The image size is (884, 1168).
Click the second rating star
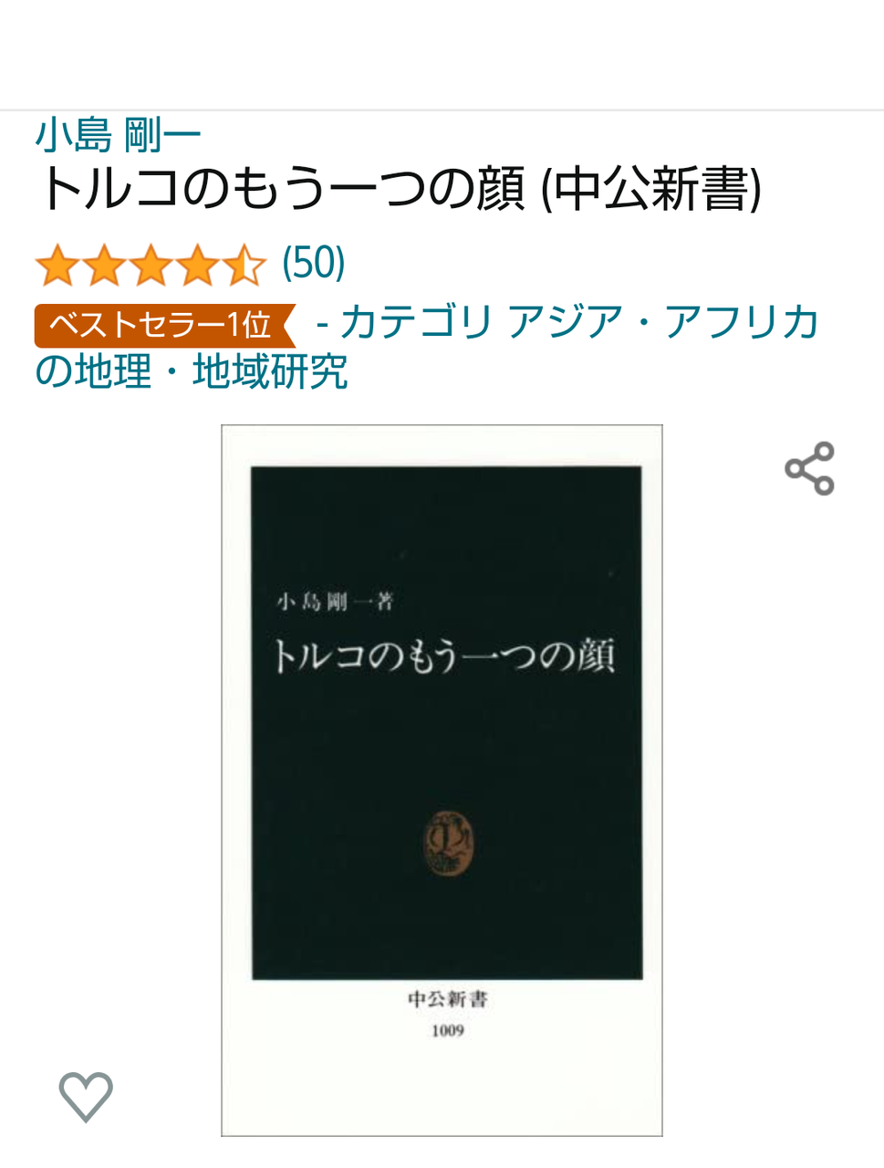[x=104, y=265]
